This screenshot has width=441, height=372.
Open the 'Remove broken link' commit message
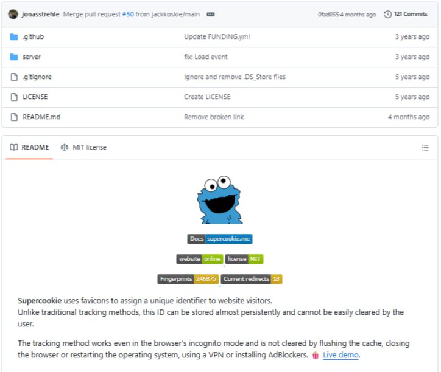pos(214,117)
